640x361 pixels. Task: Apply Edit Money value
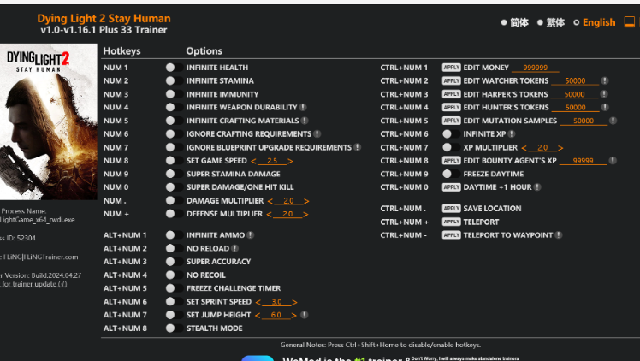452,68
